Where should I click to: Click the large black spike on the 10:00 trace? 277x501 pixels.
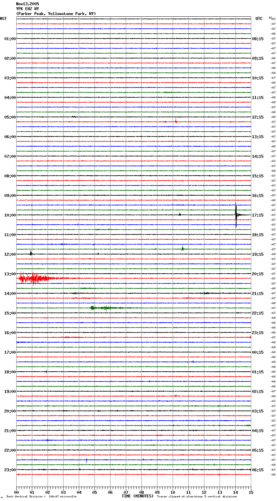pyautogui.click(x=236, y=215)
